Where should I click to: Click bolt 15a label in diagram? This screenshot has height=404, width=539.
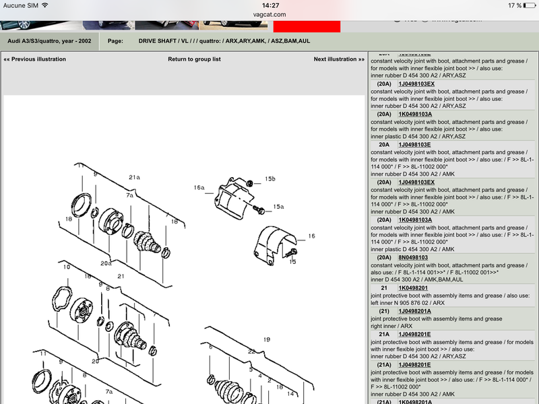pos(278,207)
